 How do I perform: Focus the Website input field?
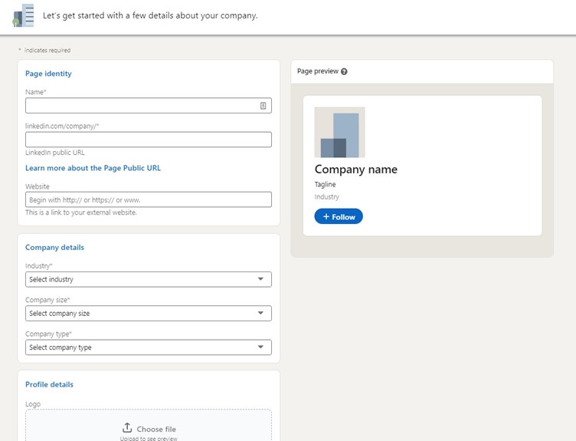pyautogui.click(x=149, y=199)
